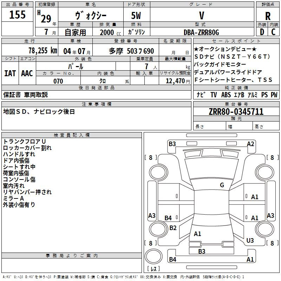Click the TV equipment item
The height and width of the screenshot is (281, 281).
(x=214, y=95)
